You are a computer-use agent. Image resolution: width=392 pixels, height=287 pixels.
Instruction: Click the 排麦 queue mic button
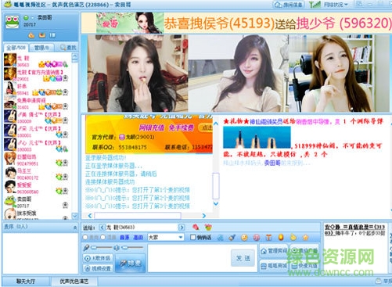[130, 264]
